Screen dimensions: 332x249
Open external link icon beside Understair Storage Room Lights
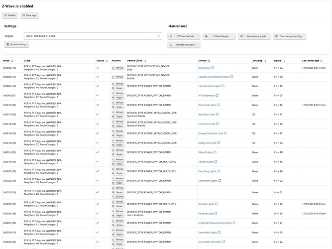coord(234,223)
